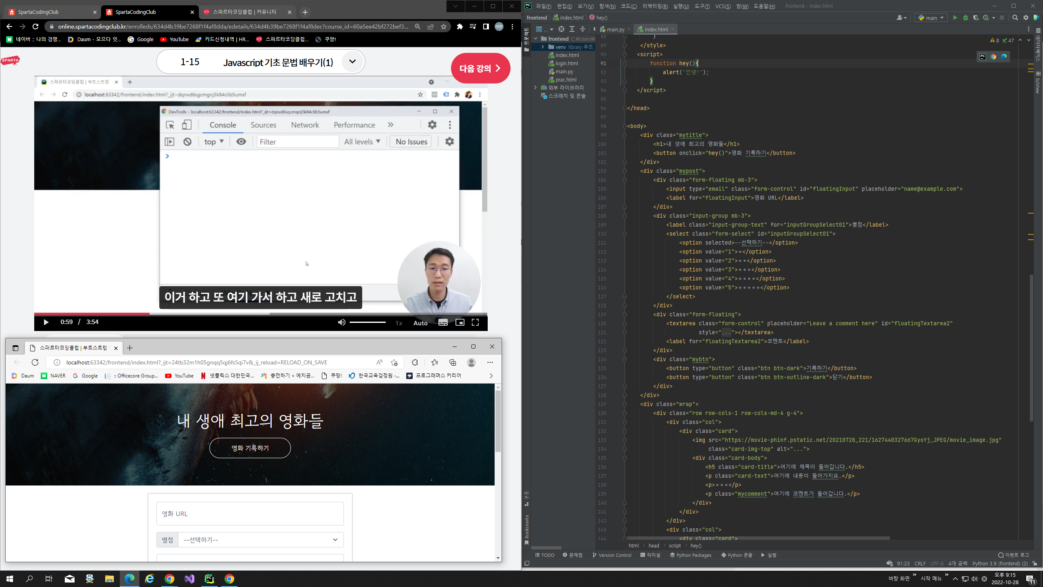The image size is (1043, 587).
Task: Open PyCharm from the Windows taskbar
Action: (x=209, y=579)
